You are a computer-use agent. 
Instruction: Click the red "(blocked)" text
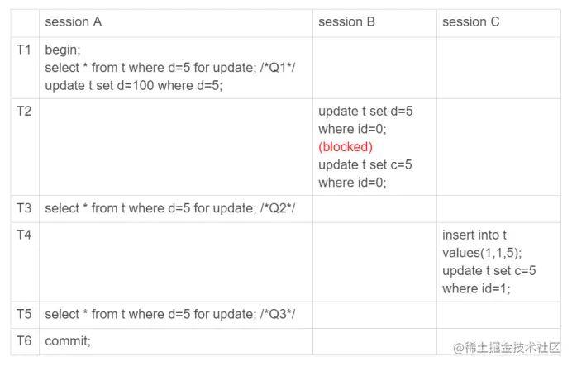tap(346, 146)
